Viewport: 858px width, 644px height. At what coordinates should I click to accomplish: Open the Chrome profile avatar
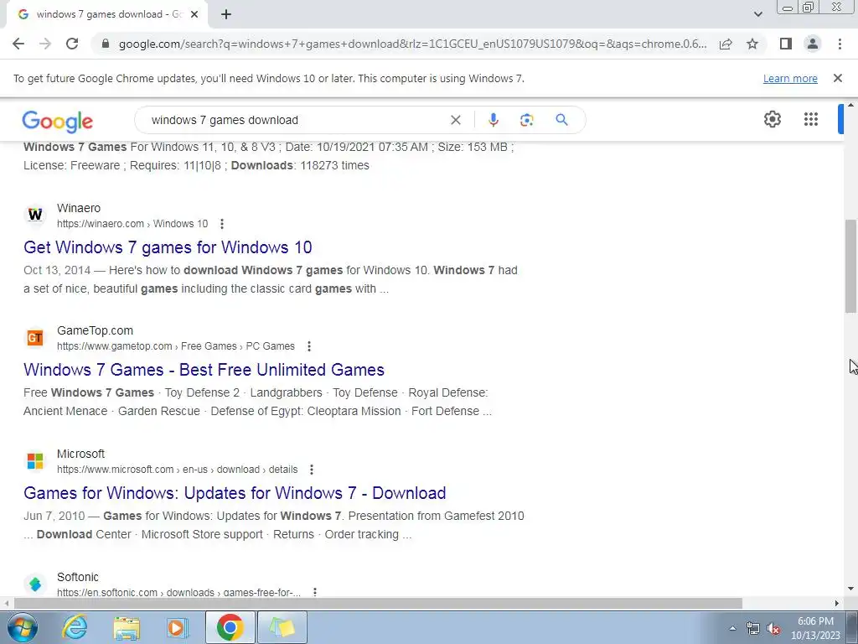[813, 44]
